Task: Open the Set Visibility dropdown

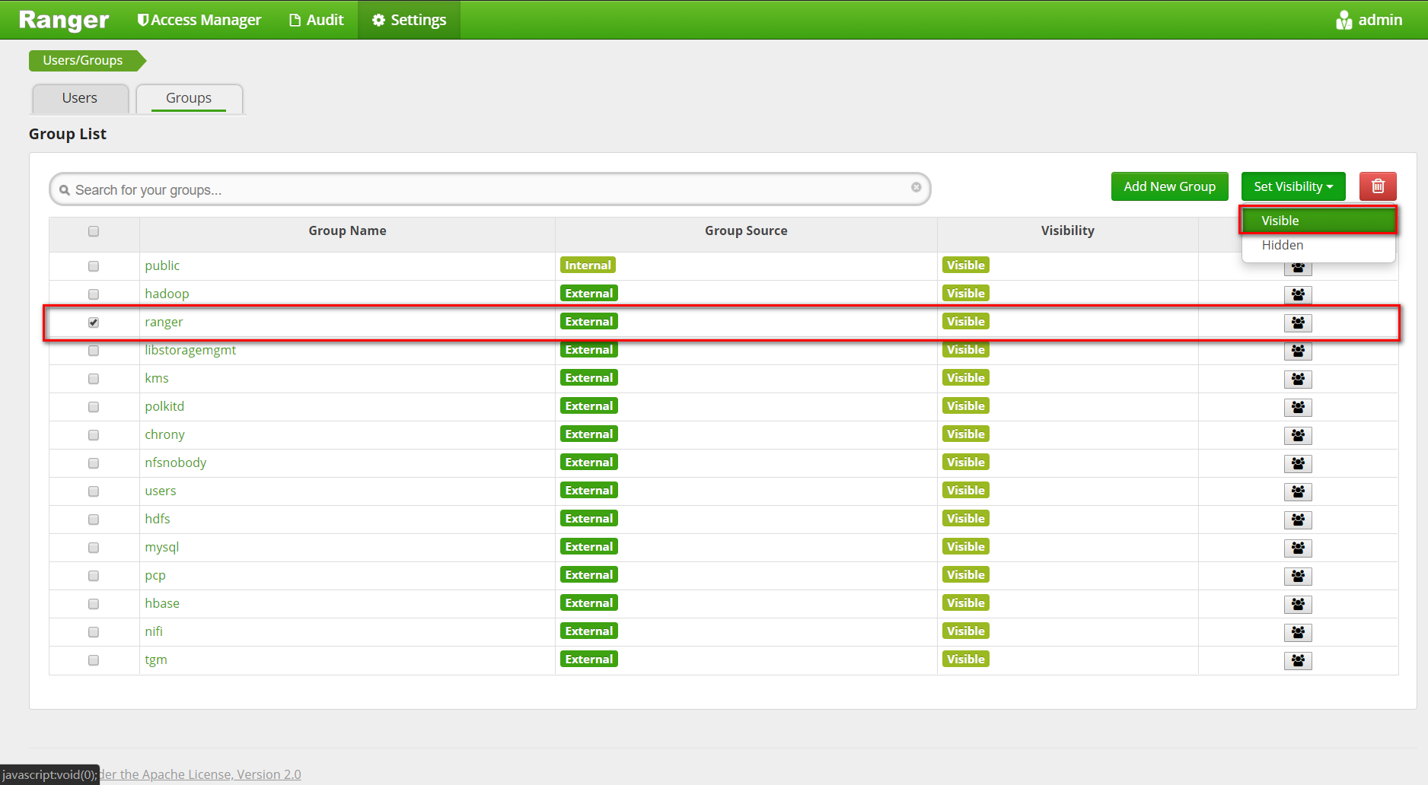Action: pos(1293,186)
